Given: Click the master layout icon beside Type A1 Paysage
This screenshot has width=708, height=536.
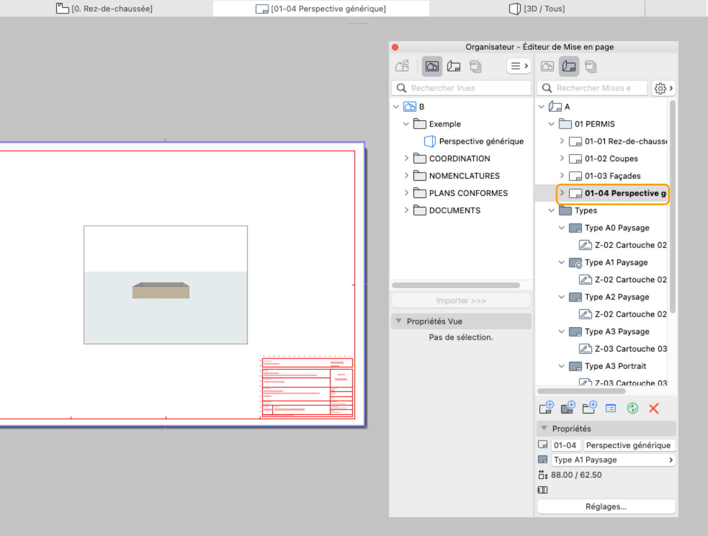Looking at the screenshot, I should click(543, 459).
